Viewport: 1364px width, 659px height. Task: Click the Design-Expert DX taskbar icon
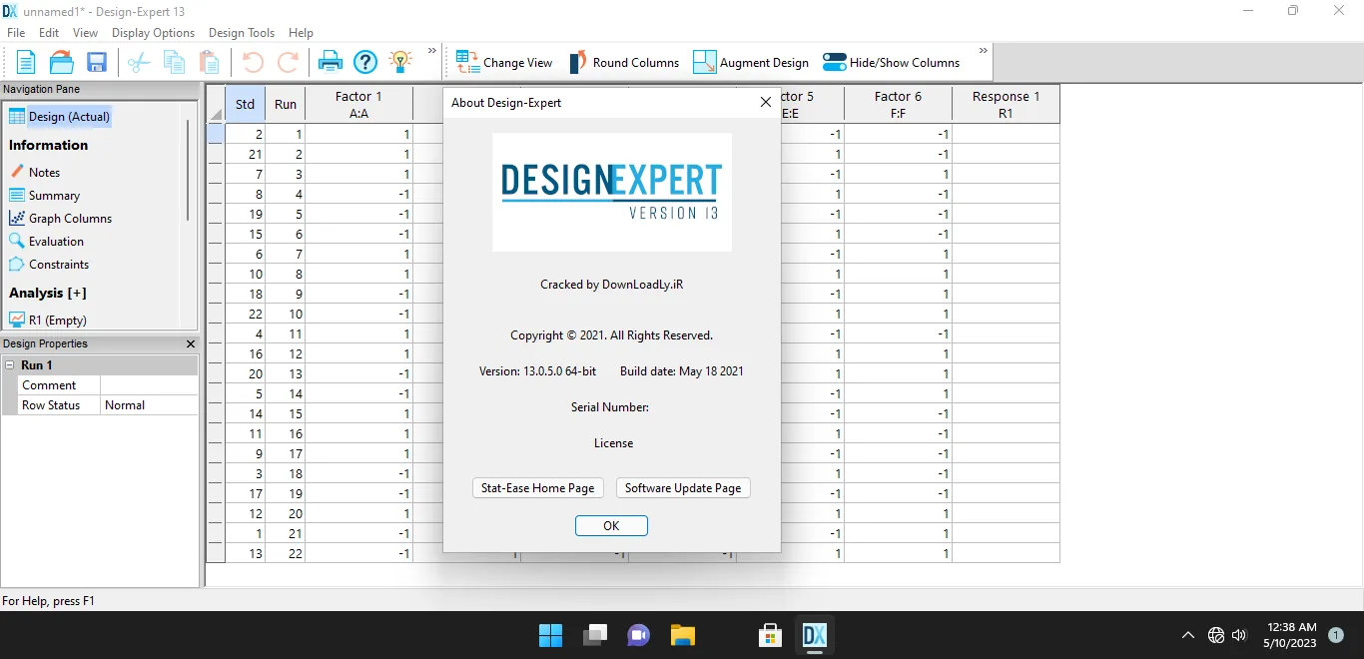[x=815, y=635]
